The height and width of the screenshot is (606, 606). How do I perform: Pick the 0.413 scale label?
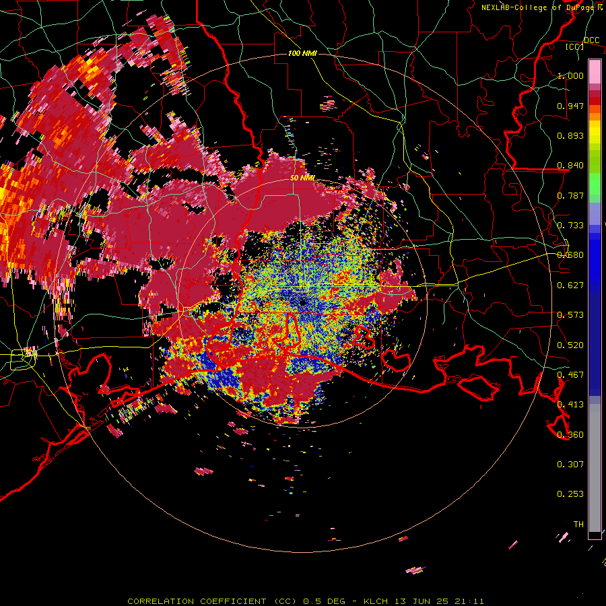coord(570,405)
